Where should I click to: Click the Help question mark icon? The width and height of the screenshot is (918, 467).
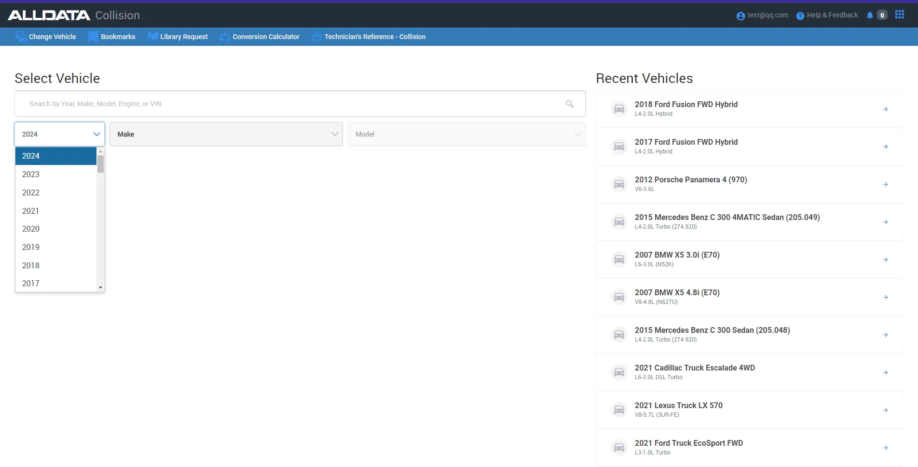click(x=800, y=16)
